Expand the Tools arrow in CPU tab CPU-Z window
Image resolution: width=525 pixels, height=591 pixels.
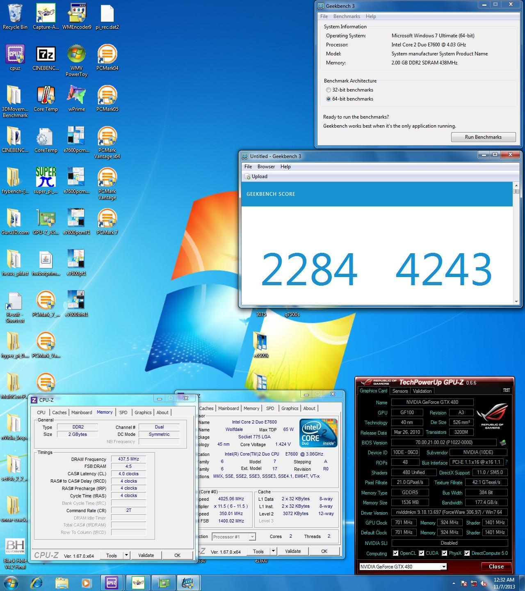click(274, 551)
